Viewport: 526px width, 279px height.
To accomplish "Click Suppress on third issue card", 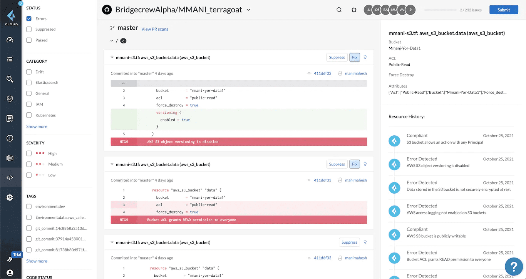I will [349, 242].
